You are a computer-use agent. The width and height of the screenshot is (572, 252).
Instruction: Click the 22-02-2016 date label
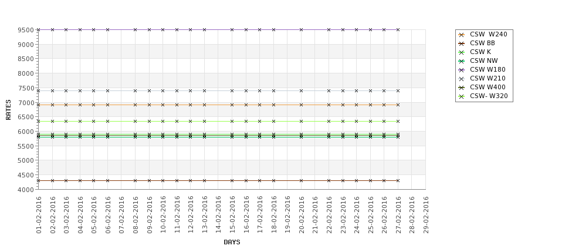pos(329,215)
